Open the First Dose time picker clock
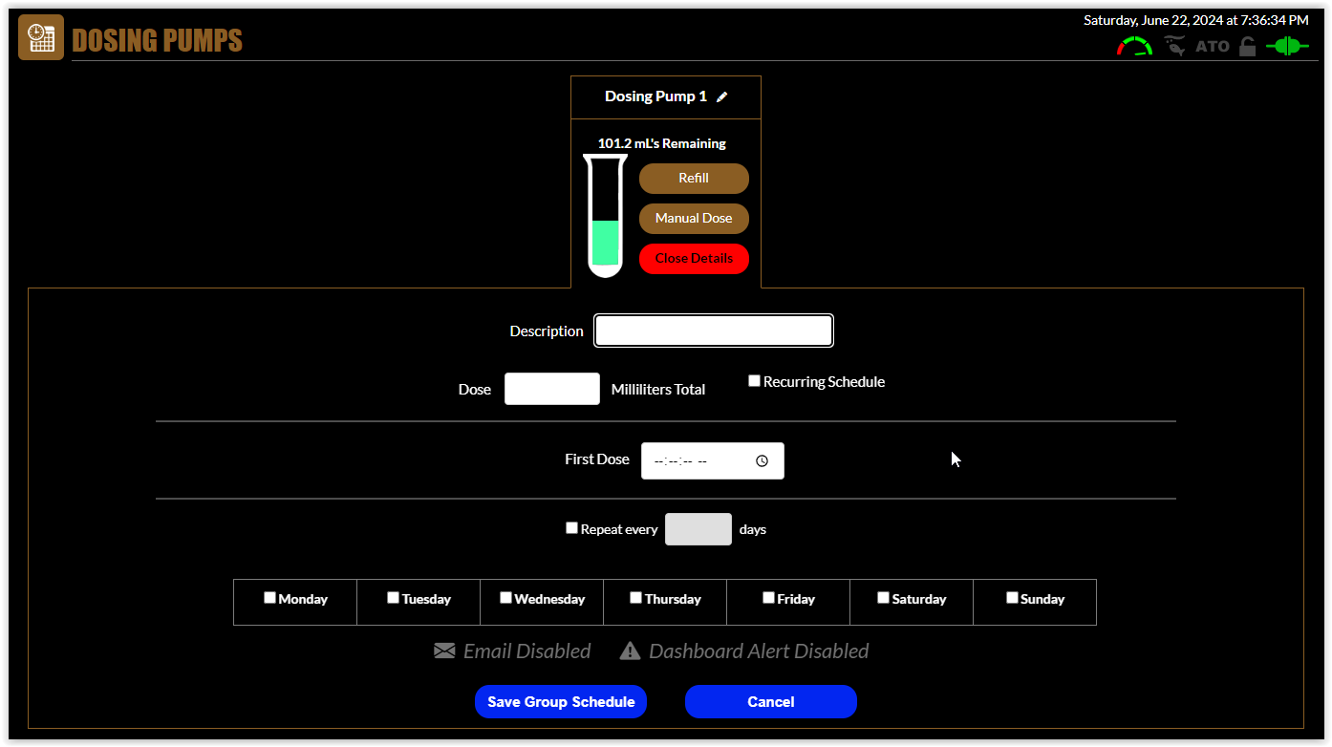 (x=762, y=460)
